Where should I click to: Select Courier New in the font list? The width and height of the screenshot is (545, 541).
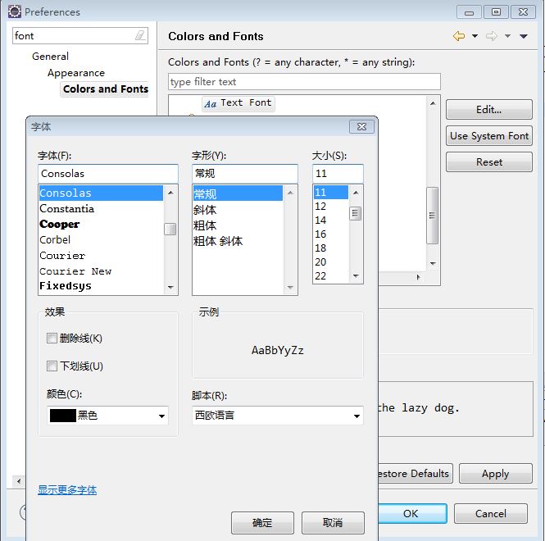(101, 271)
